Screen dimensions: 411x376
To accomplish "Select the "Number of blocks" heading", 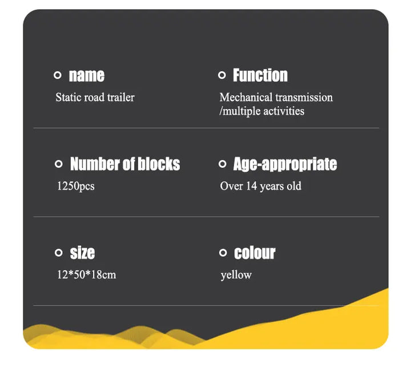I will point(124,164).
